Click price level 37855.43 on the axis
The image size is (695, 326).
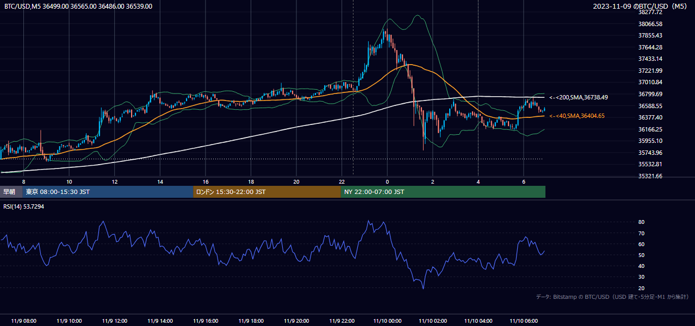click(650, 35)
